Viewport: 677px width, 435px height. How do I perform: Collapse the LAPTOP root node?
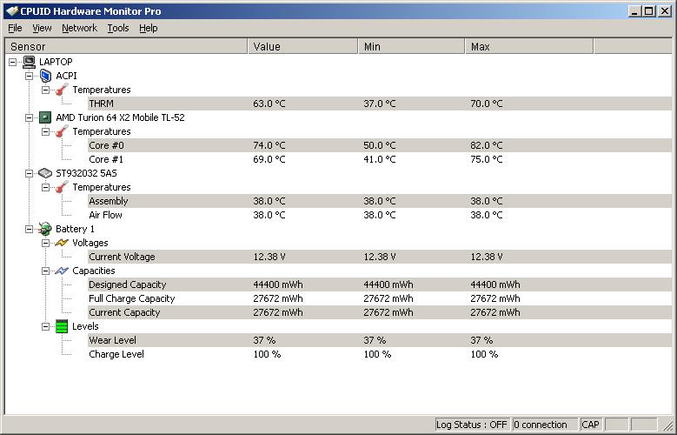coord(12,63)
